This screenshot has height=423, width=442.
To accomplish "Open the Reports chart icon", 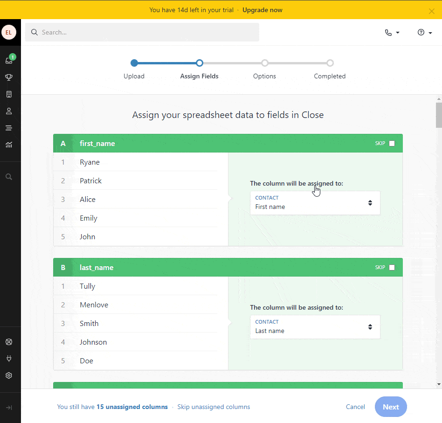I will click(x=9, y=145).
